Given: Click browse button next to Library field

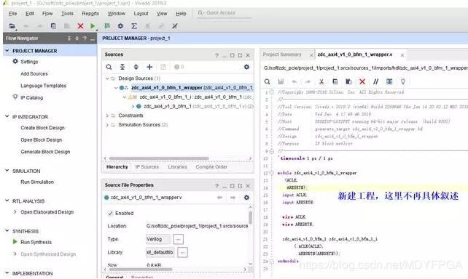Looking at the screenshot, I should click(x=182, y=252).
